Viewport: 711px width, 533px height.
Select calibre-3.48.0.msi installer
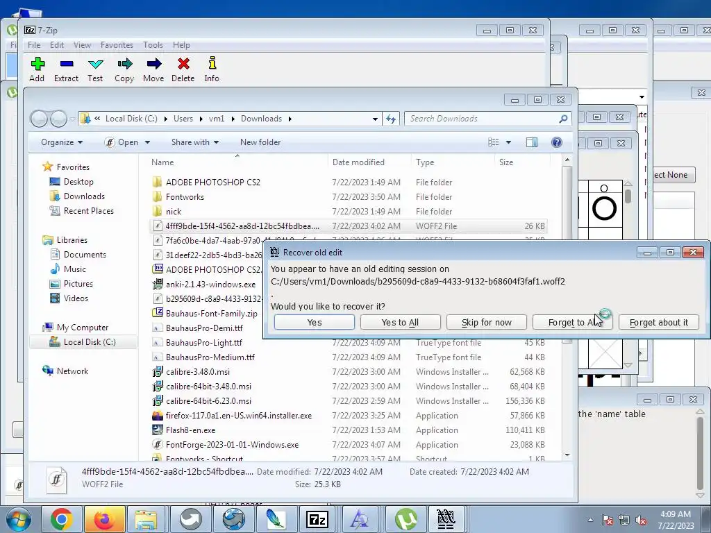point(198,372)
